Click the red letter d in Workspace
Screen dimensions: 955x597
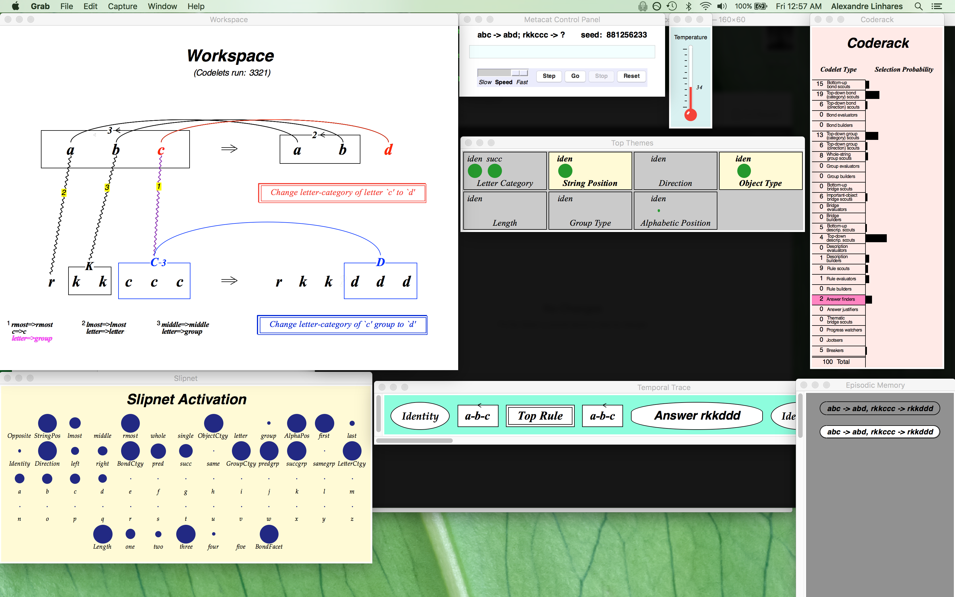(x=388, y=150)
